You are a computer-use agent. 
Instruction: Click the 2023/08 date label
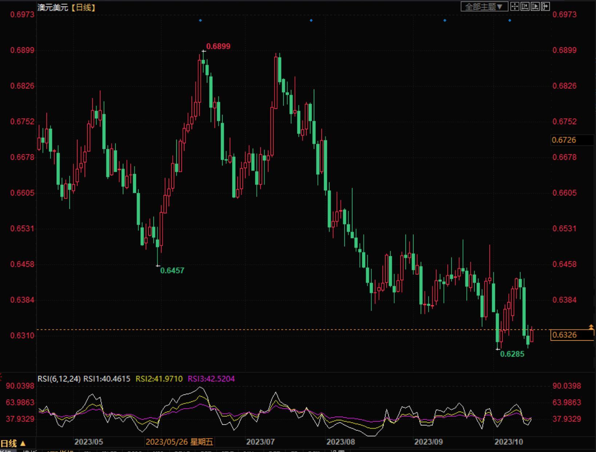[x=341, y=442]
